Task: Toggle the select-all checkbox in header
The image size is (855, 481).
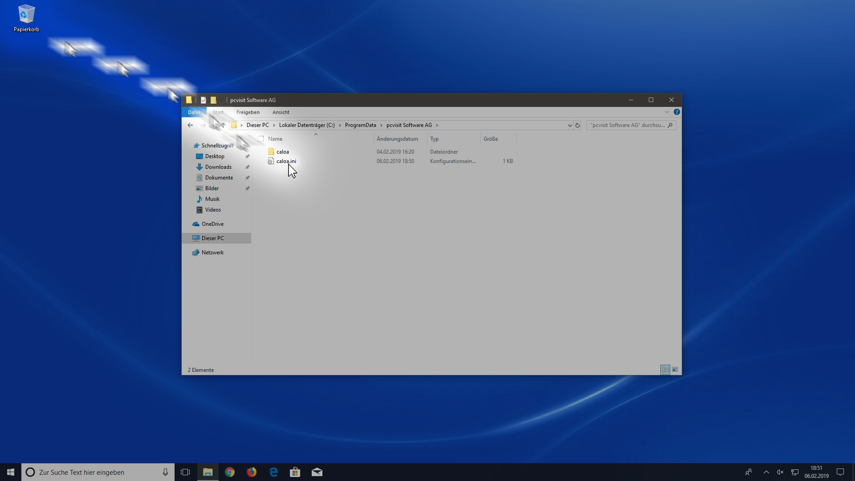Action: (x=261, y=139)
